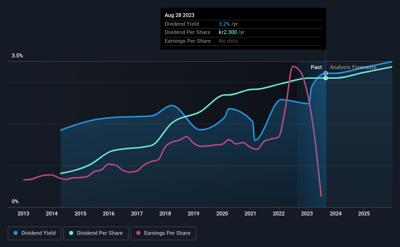Click the Analysts Forecasts label
Image resolution: width=400 pixels, height=247 pixels.
tap(353, 67)
